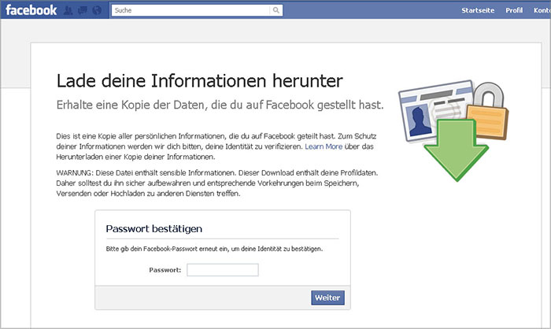Click the 'Passwort:' label

coord(165,270)
